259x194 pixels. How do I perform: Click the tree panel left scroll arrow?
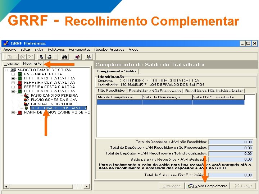point(6,186)
